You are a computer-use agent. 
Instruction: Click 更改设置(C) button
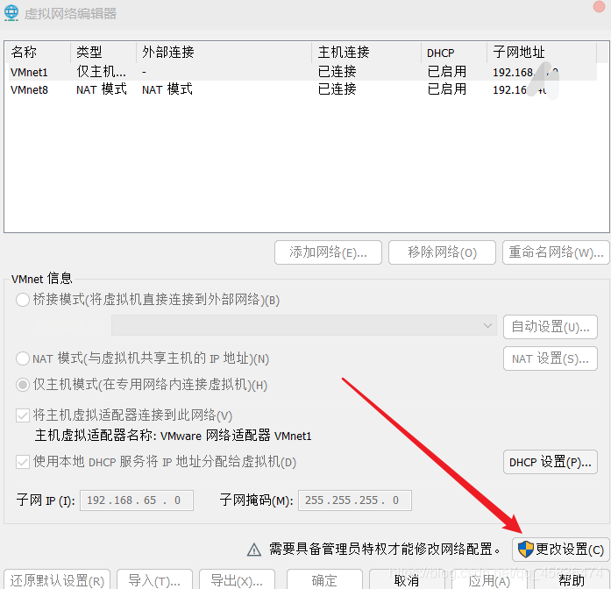pos(561,550)
